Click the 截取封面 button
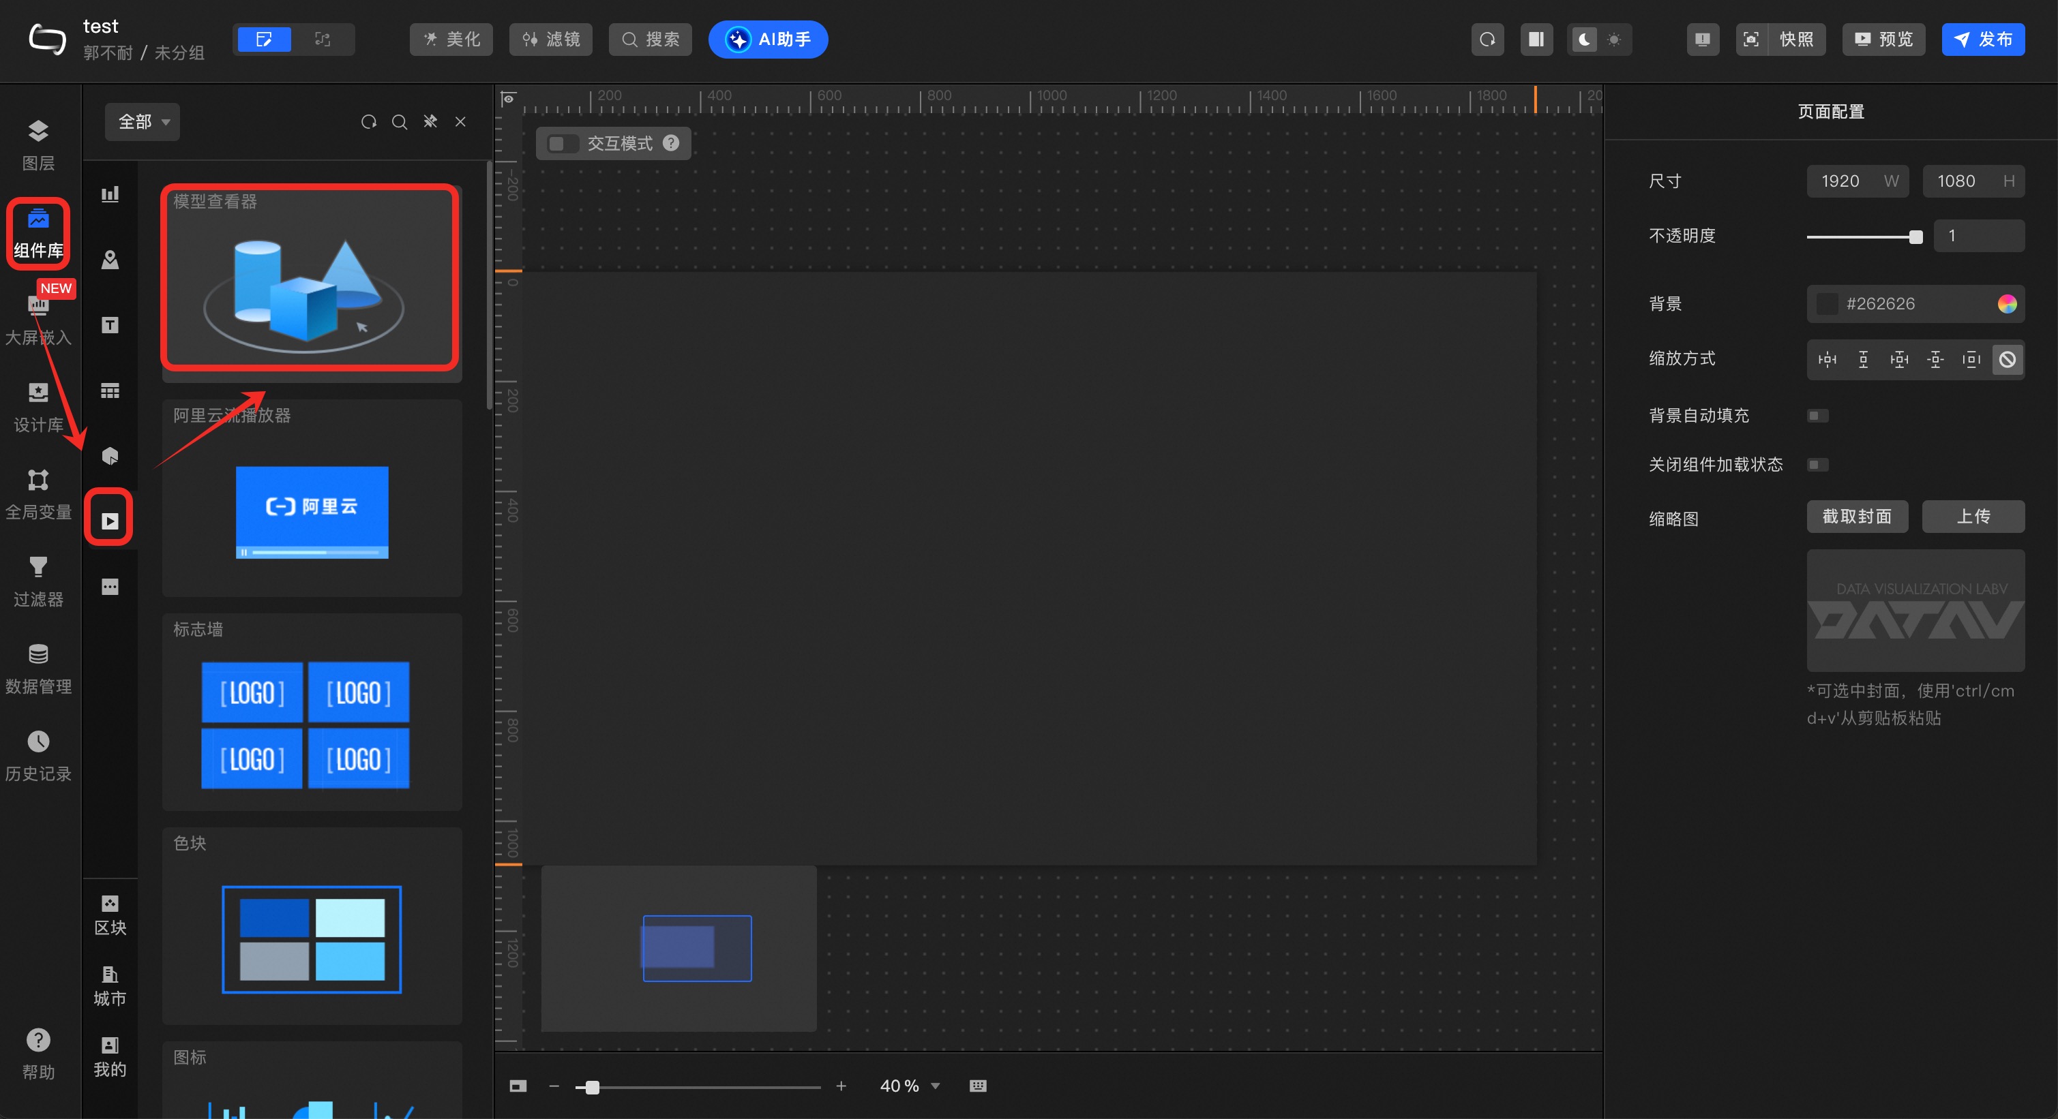This screenshot has width=2058, height=1119. [1857, 517]
